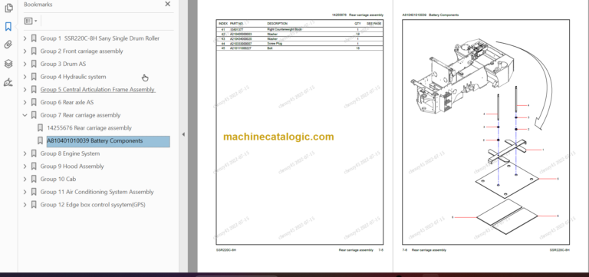Go to Group 6 Rear axle AS

[67, 102]
